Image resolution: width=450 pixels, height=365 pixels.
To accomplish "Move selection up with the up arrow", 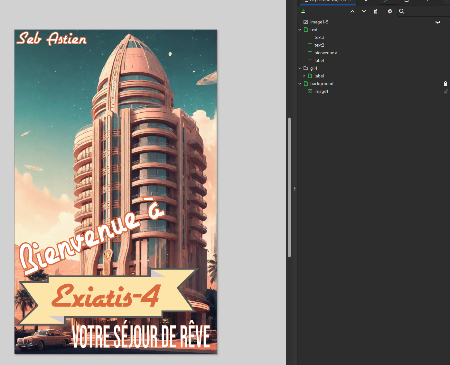I will pos(352,11).
